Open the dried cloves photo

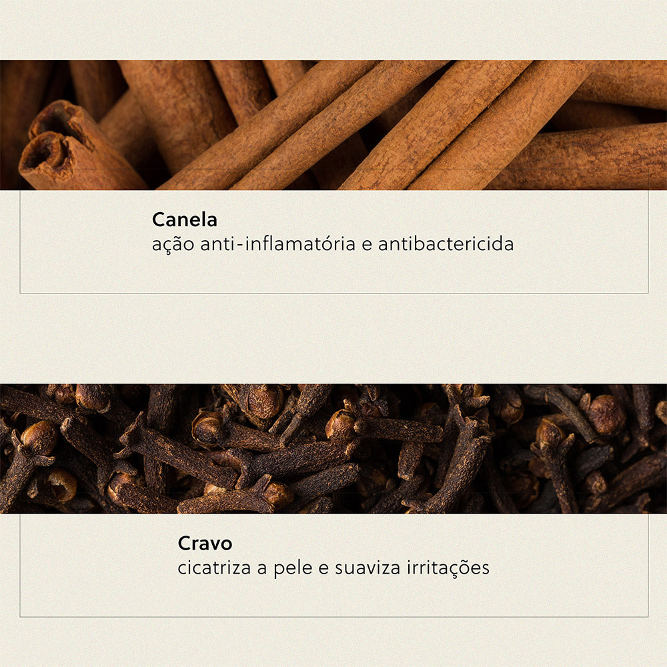click(333, 449)
